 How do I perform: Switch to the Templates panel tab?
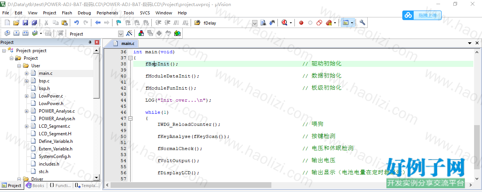pyautogui.click(x=87, y=186)
